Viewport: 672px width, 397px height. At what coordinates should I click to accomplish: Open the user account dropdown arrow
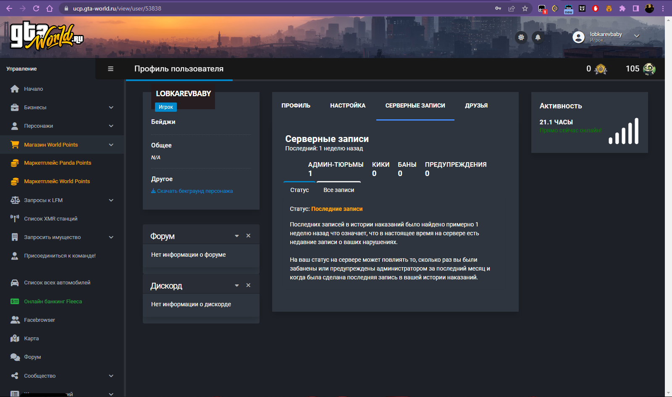click(x=637, y=36)
